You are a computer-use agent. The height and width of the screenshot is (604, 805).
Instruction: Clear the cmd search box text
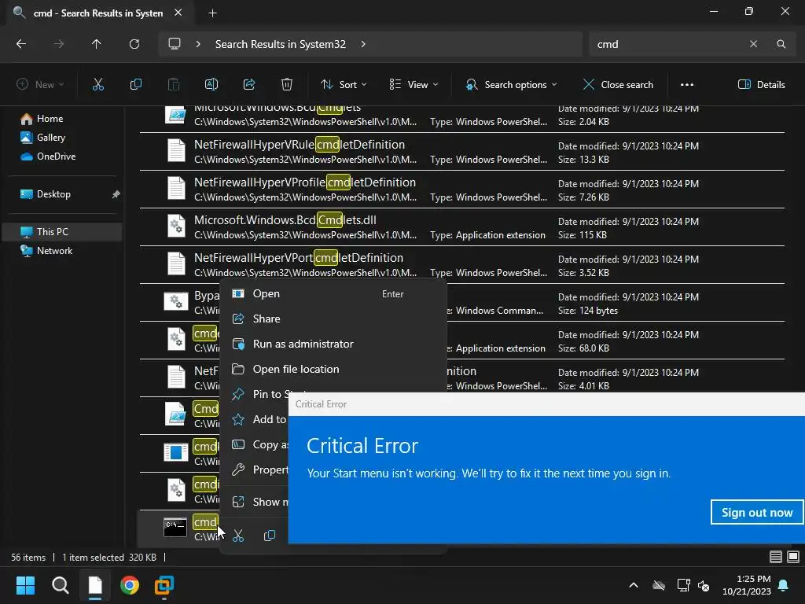[753, 44]
